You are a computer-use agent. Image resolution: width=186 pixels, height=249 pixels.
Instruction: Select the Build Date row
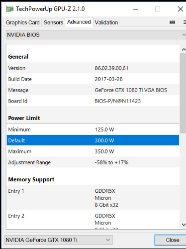tap(93, 79)
